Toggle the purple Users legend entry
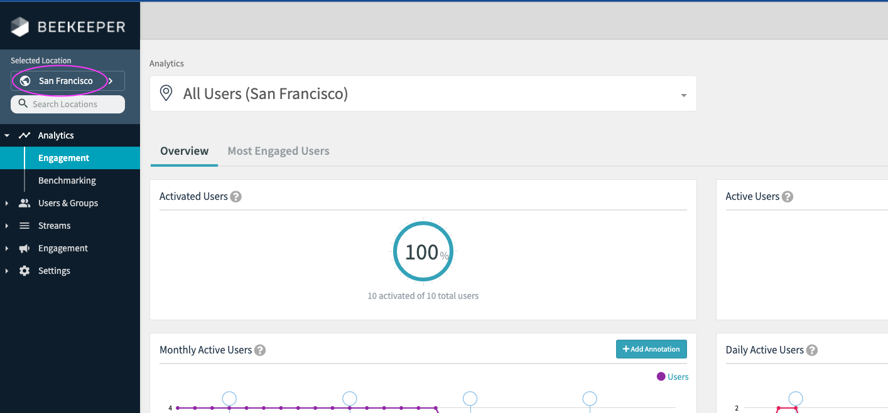888x413 pixels. point(673,377)
